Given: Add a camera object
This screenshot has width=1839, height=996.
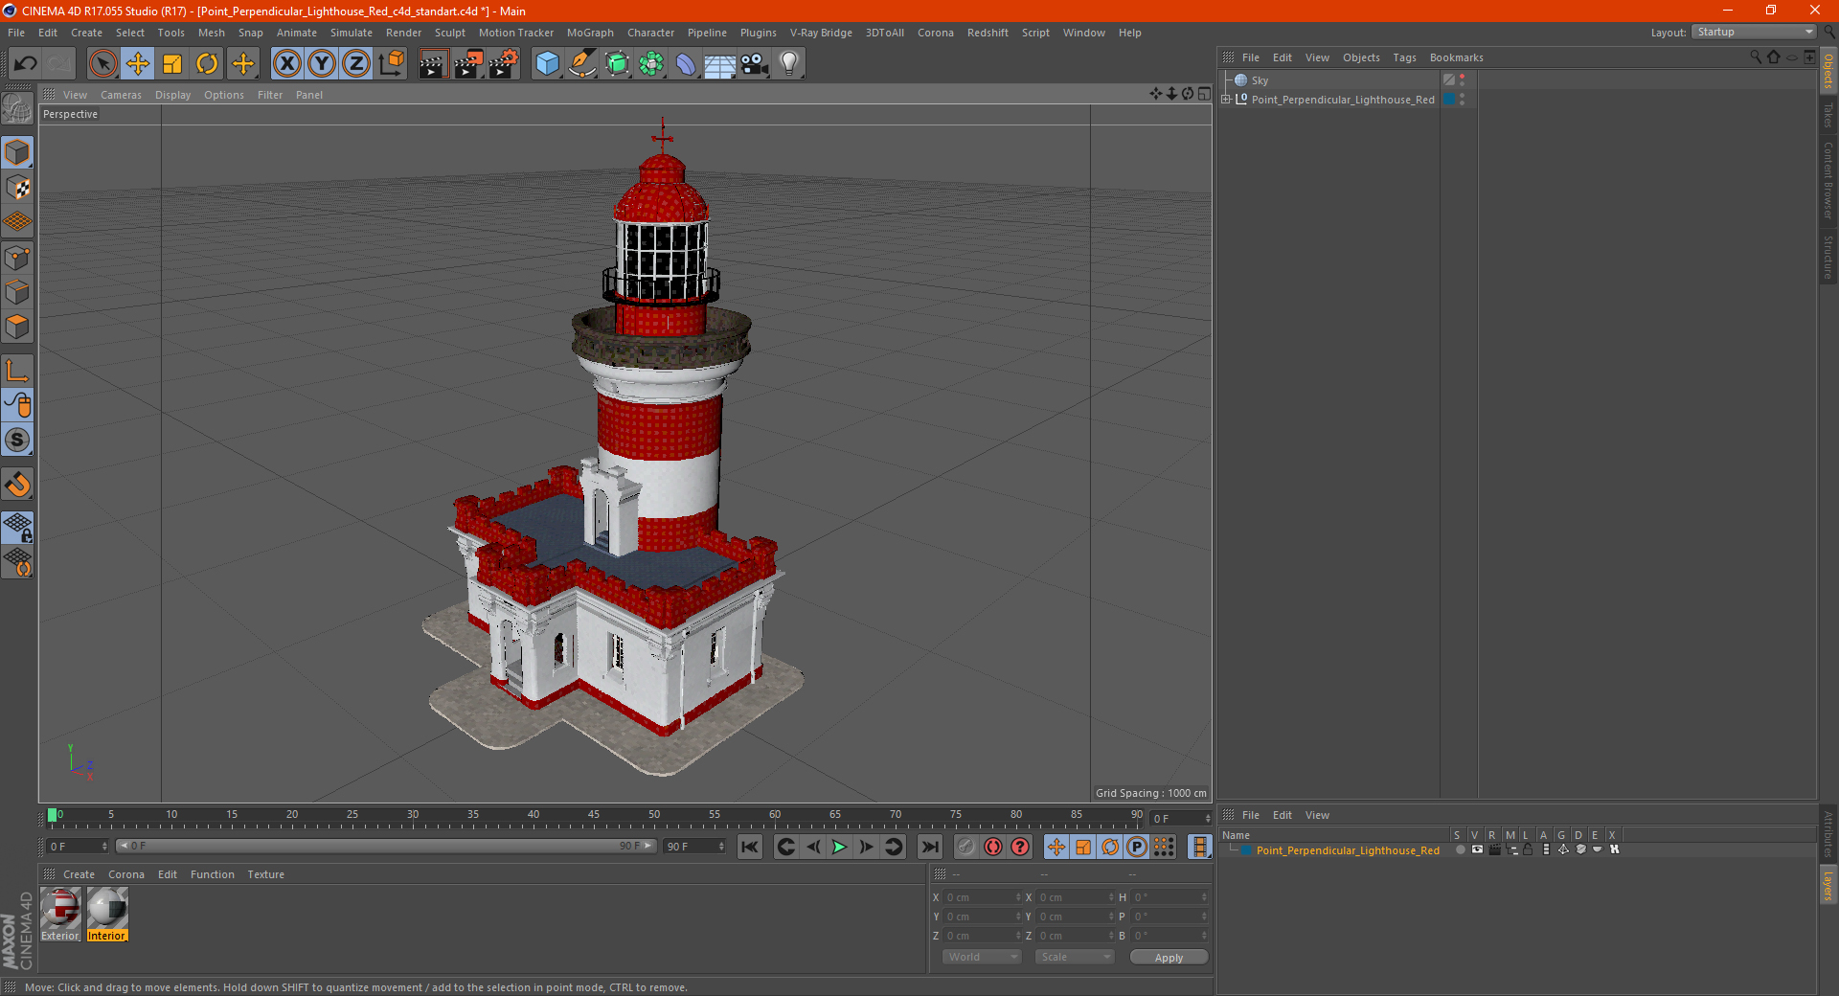Looking at the screenshot, I should [755, 64].
